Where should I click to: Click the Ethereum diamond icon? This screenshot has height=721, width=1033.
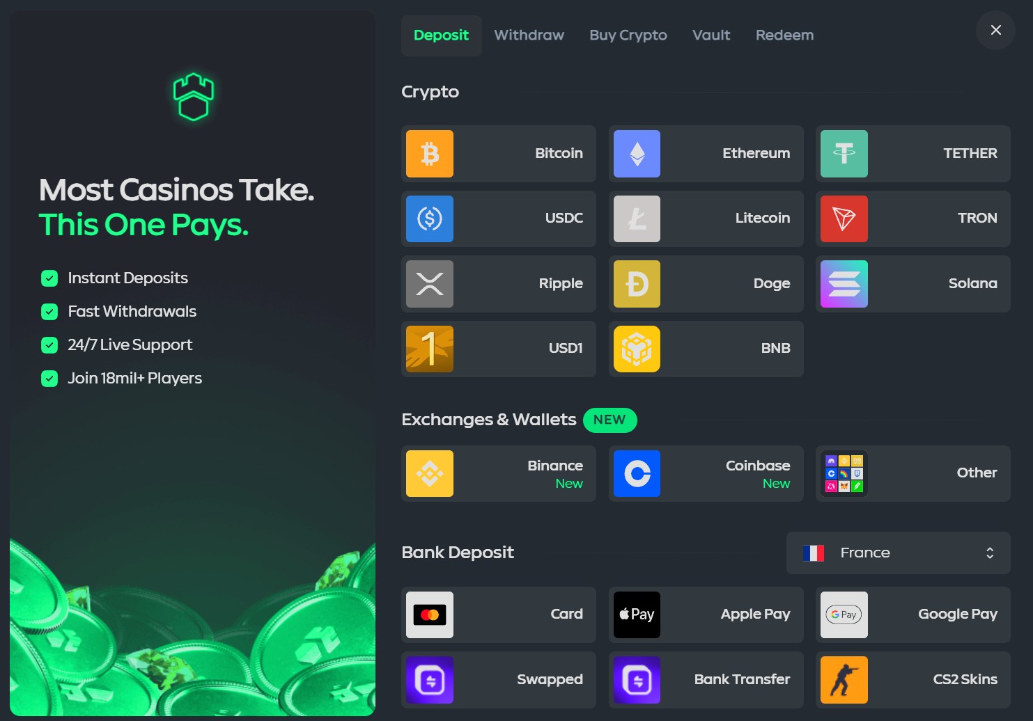pyautogui.click(x=637, y=154)
